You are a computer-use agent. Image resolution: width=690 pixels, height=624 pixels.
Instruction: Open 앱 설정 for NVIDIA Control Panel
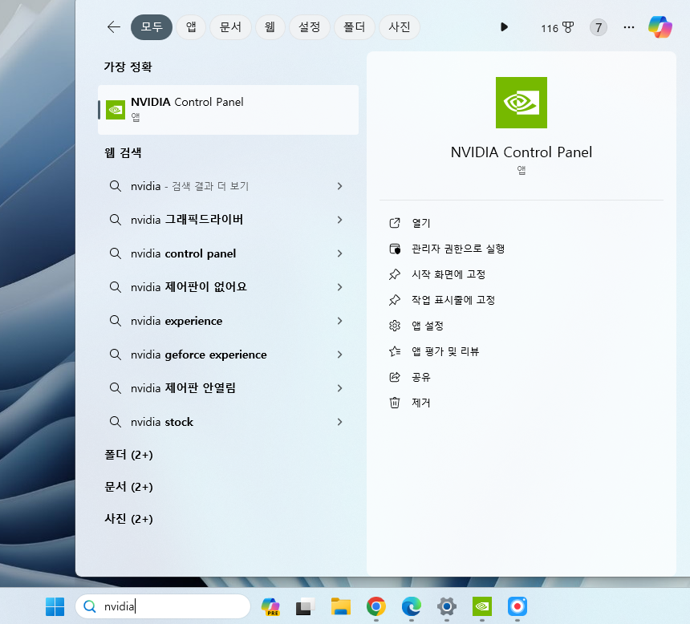(428, 326)
